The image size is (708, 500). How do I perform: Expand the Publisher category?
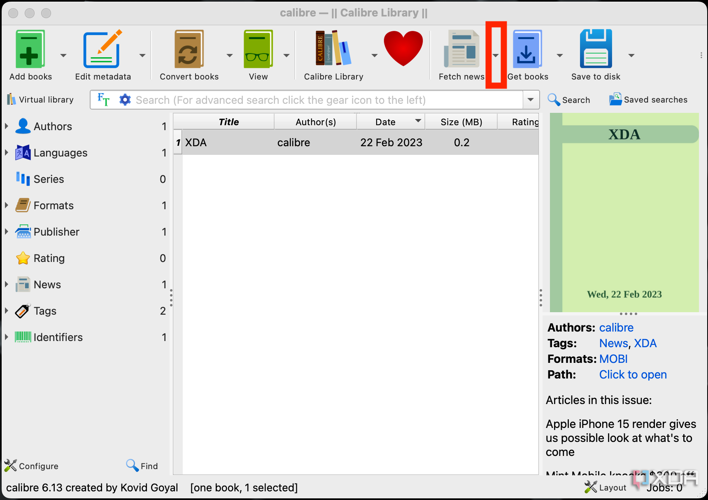(x=7, y=231)
